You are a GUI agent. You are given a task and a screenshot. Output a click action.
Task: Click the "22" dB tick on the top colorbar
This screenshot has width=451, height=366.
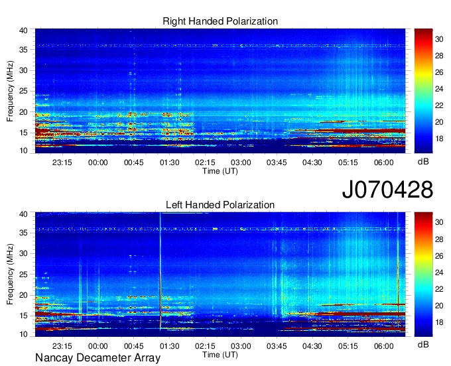[439, 105]
